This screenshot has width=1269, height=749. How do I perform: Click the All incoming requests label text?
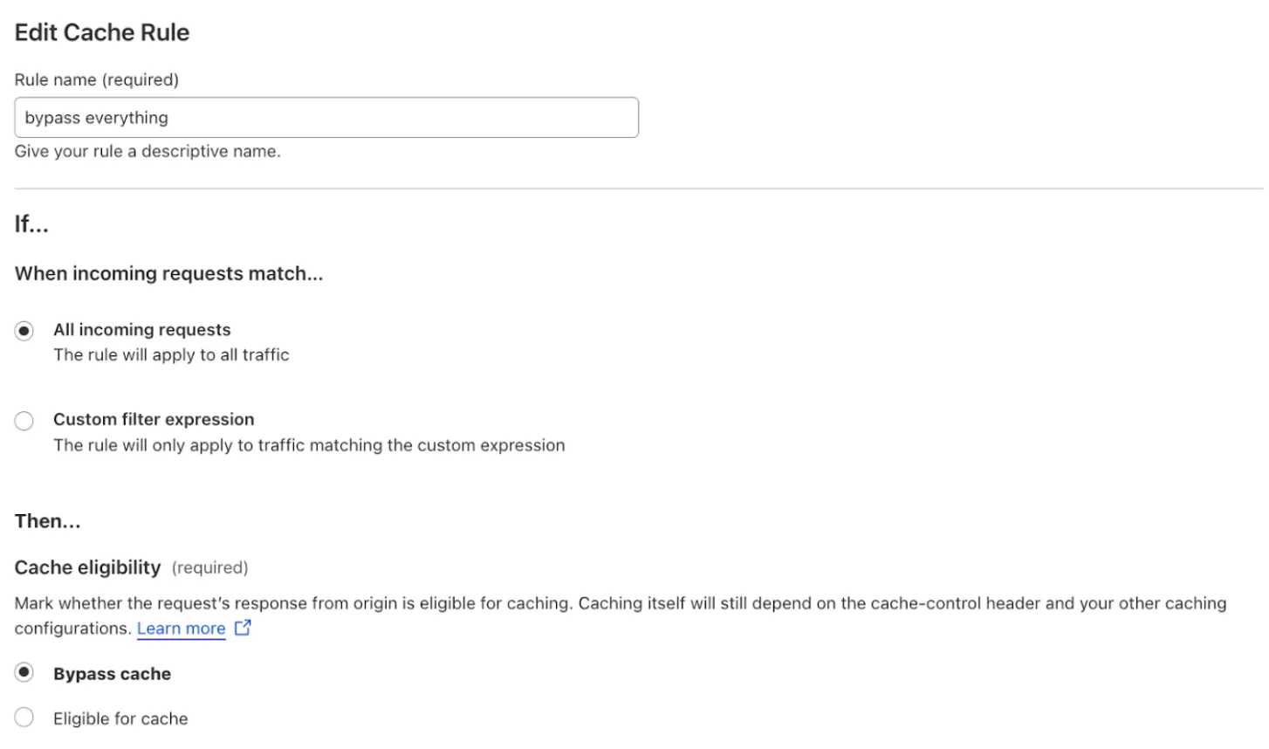click(141, 330)
